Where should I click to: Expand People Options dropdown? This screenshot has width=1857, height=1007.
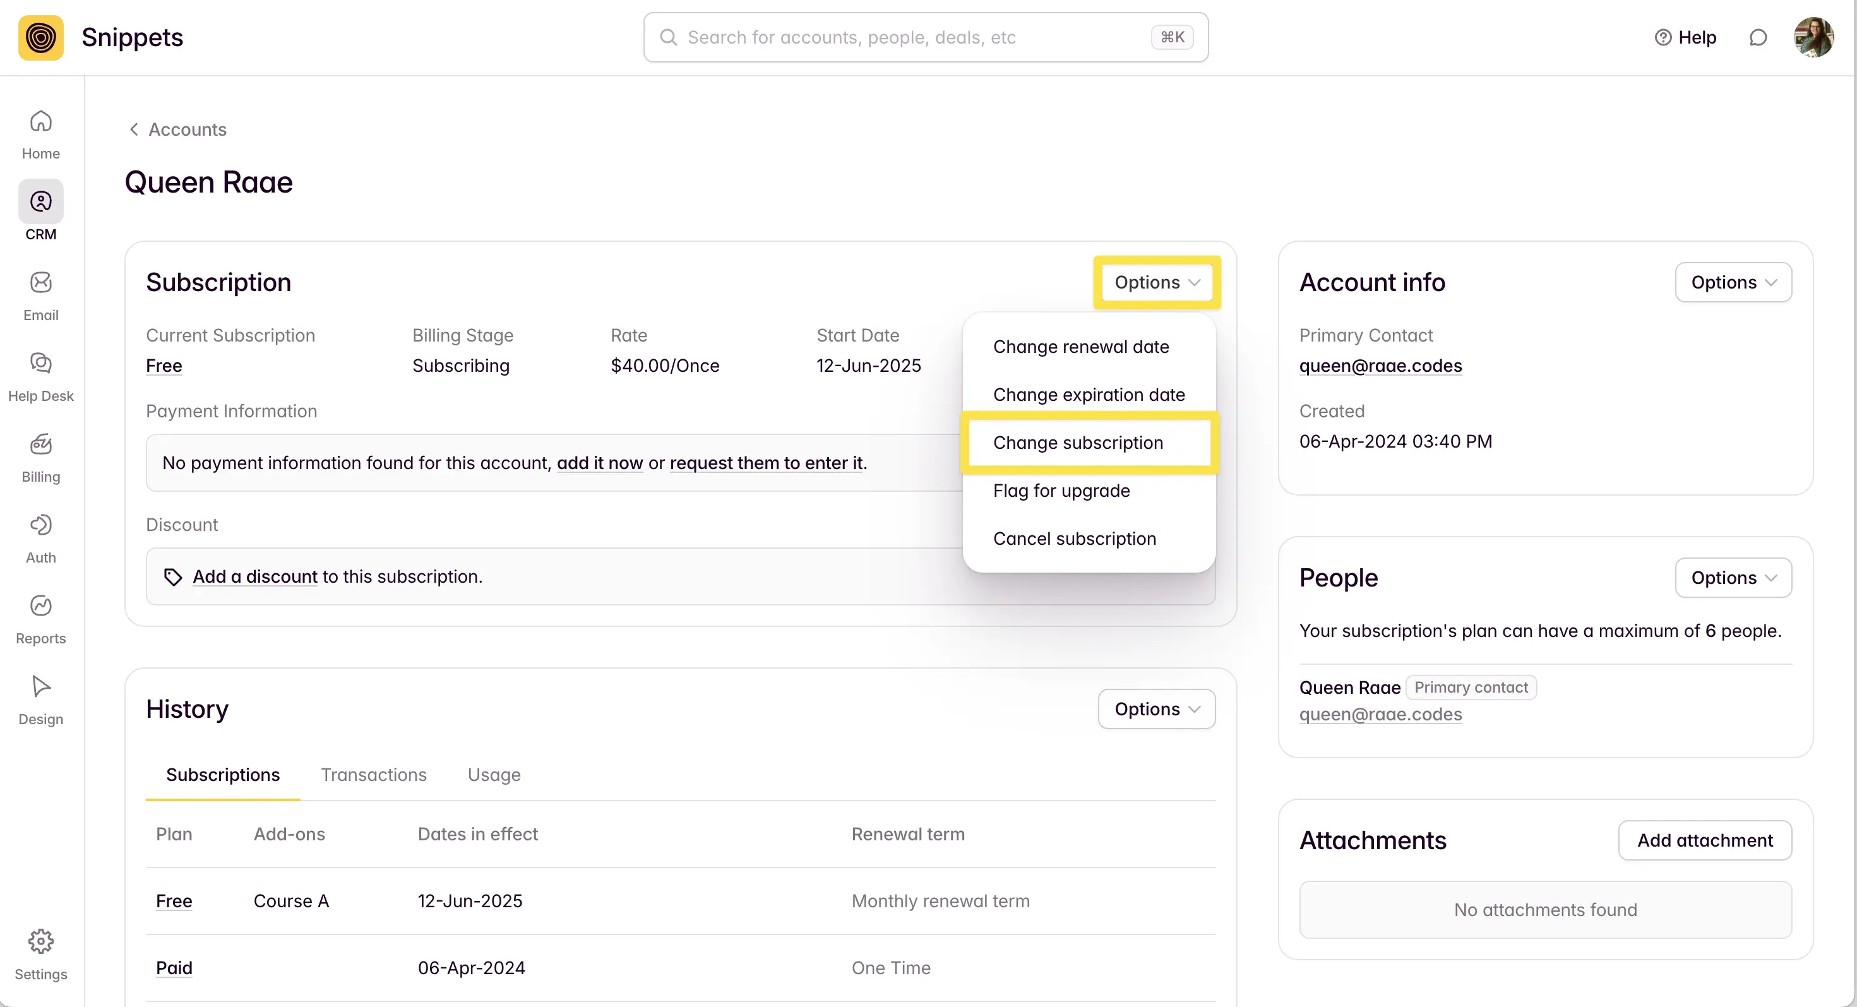point(1733,578)
